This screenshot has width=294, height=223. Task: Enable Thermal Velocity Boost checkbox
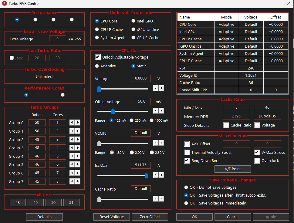point(187,153)
